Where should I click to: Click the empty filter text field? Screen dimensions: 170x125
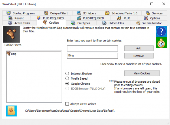click(x=92, y=48)
